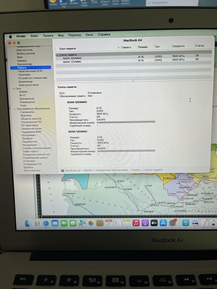
Task: Select Устройство чтения карт in sidebar
Action: 33,78
